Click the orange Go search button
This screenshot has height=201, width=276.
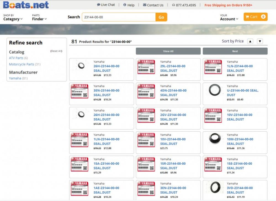coord(161,17)
